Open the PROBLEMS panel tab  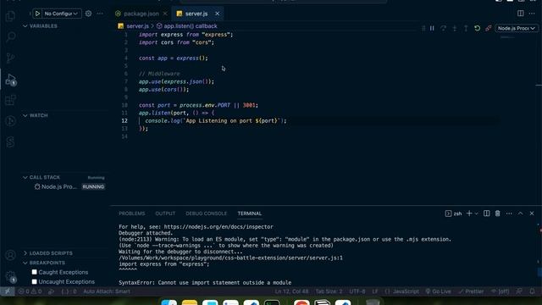click(132, 213)
